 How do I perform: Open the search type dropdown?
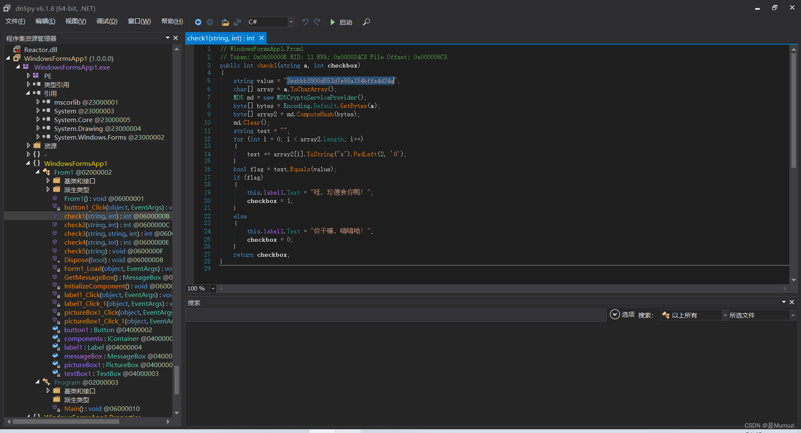(725, 315)
